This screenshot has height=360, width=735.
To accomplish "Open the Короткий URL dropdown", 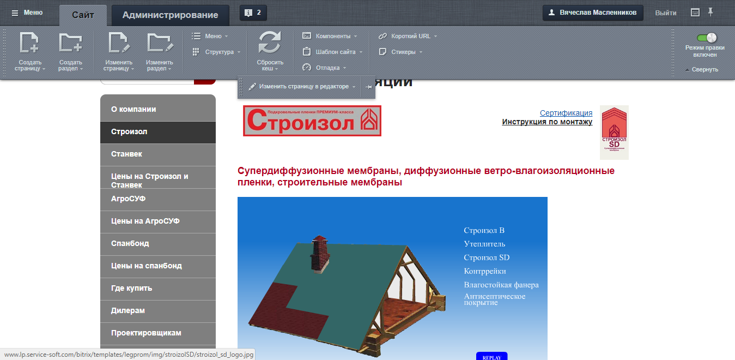I will [x=408, y=36].
